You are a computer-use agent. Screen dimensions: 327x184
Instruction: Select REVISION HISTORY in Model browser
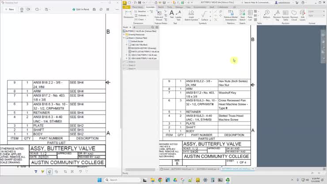coord(142,48)
